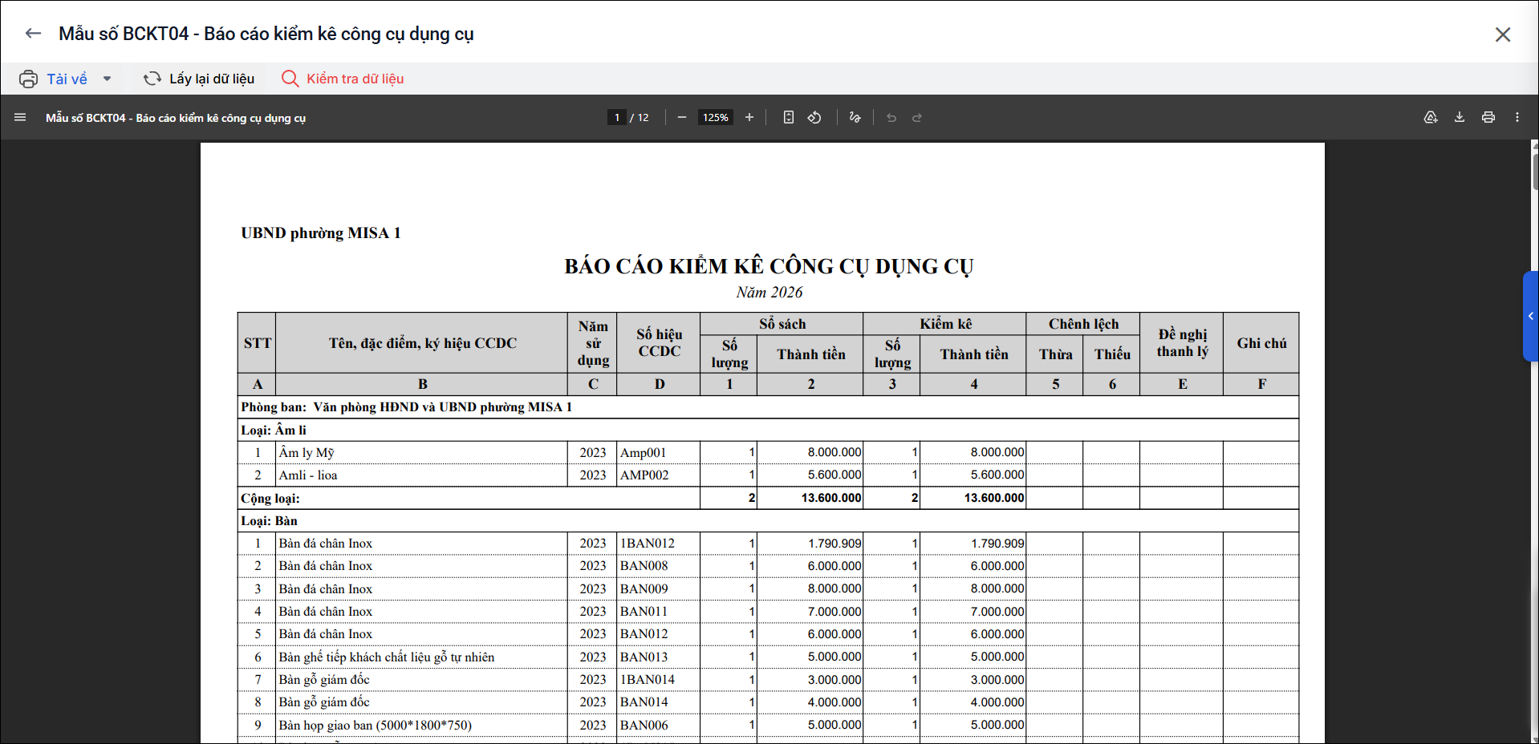
Task: Rotate the document counterclockwise
Action: 814,117
